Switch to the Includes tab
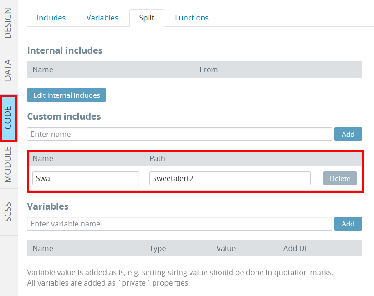374x296 pixels. [x=51, y=18]
